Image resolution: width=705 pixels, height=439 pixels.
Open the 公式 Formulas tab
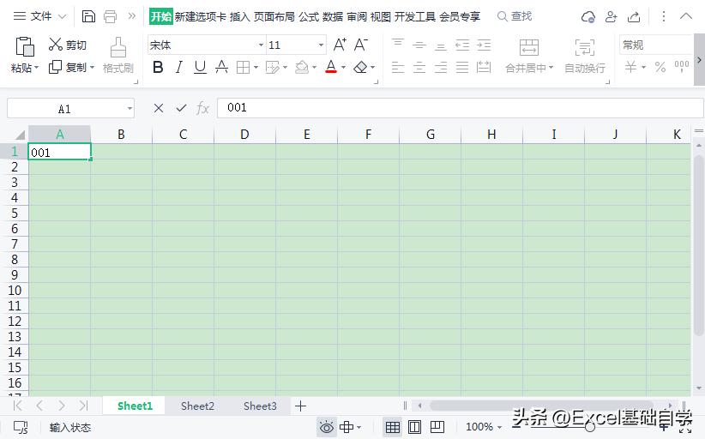(309, 16)
